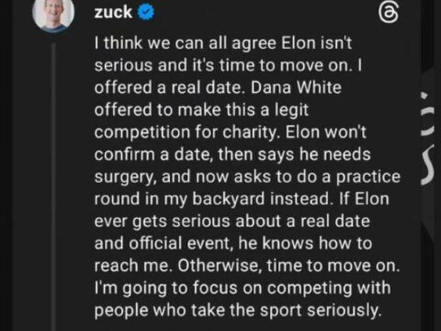Click the phrase "competition for charity"
This screenshot has width=441, height=331.
(187, 132)
